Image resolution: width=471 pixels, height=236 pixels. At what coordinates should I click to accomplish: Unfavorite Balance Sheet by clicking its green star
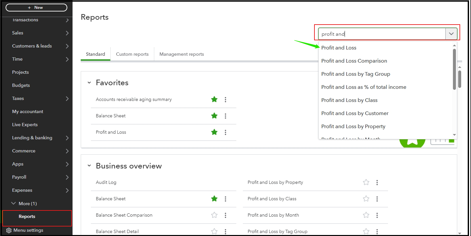[x=214, y=116]
